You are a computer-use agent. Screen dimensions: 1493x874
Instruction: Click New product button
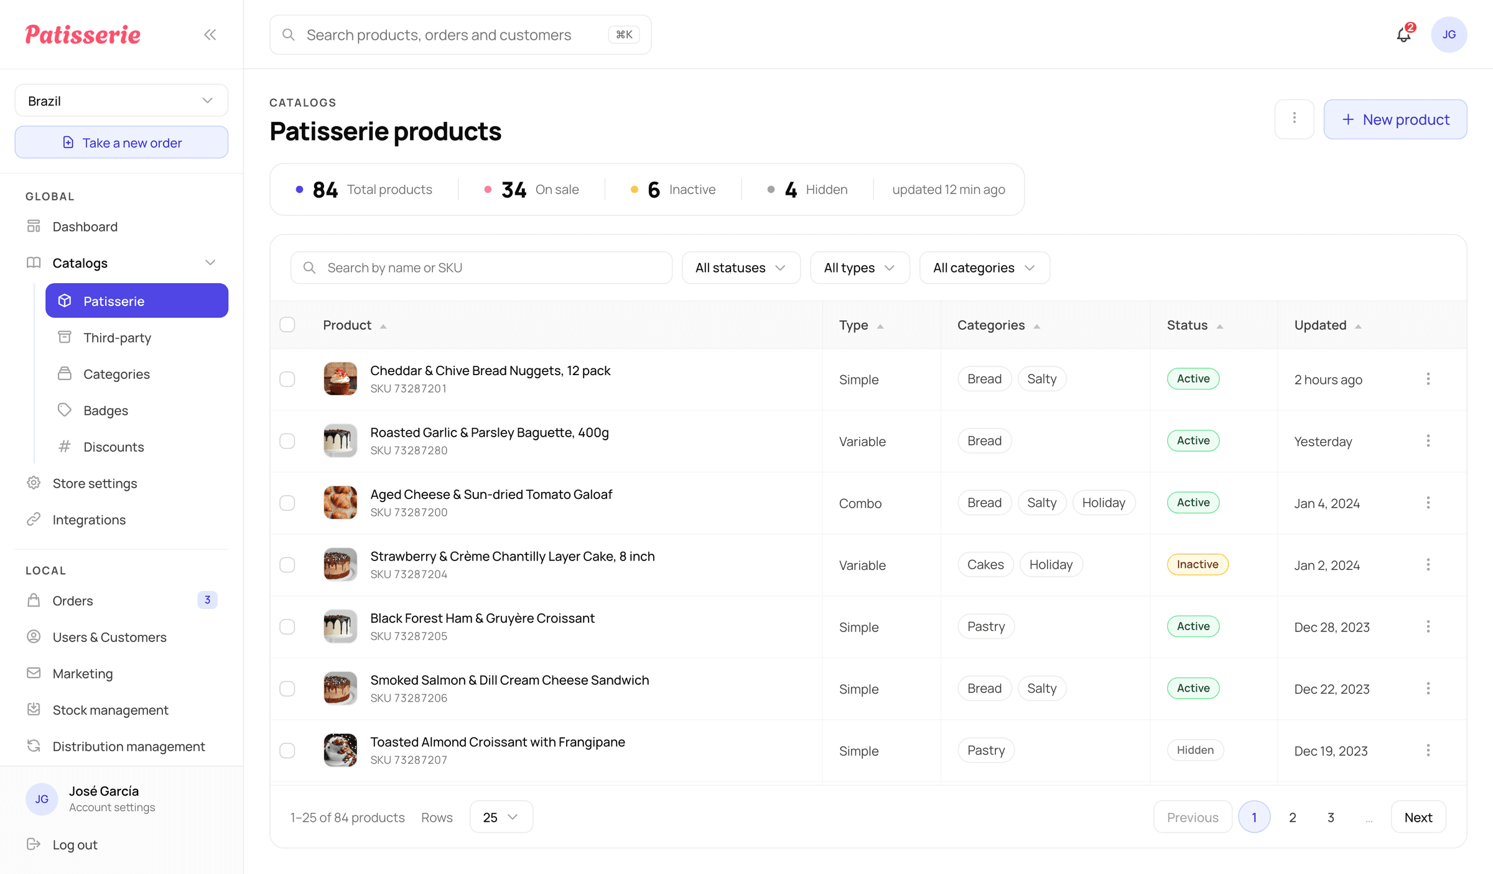1395,119
